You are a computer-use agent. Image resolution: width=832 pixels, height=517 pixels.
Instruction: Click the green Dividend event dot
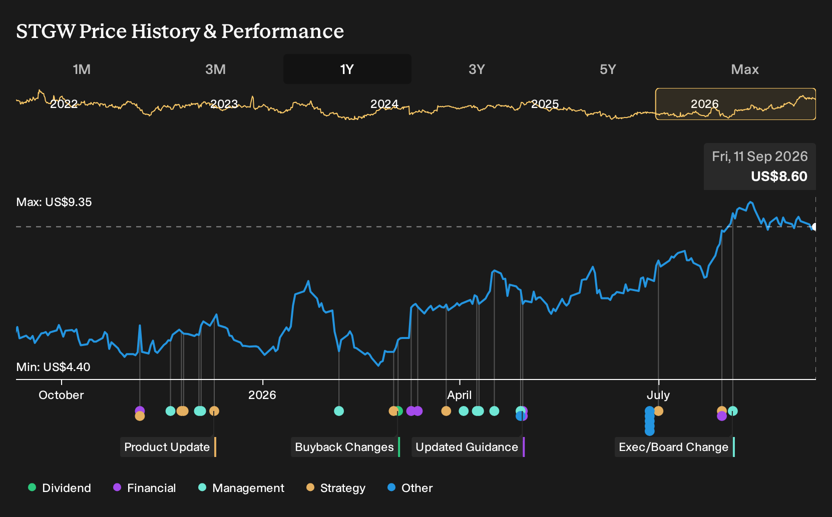pyautogui.click(x=398, y=411)
